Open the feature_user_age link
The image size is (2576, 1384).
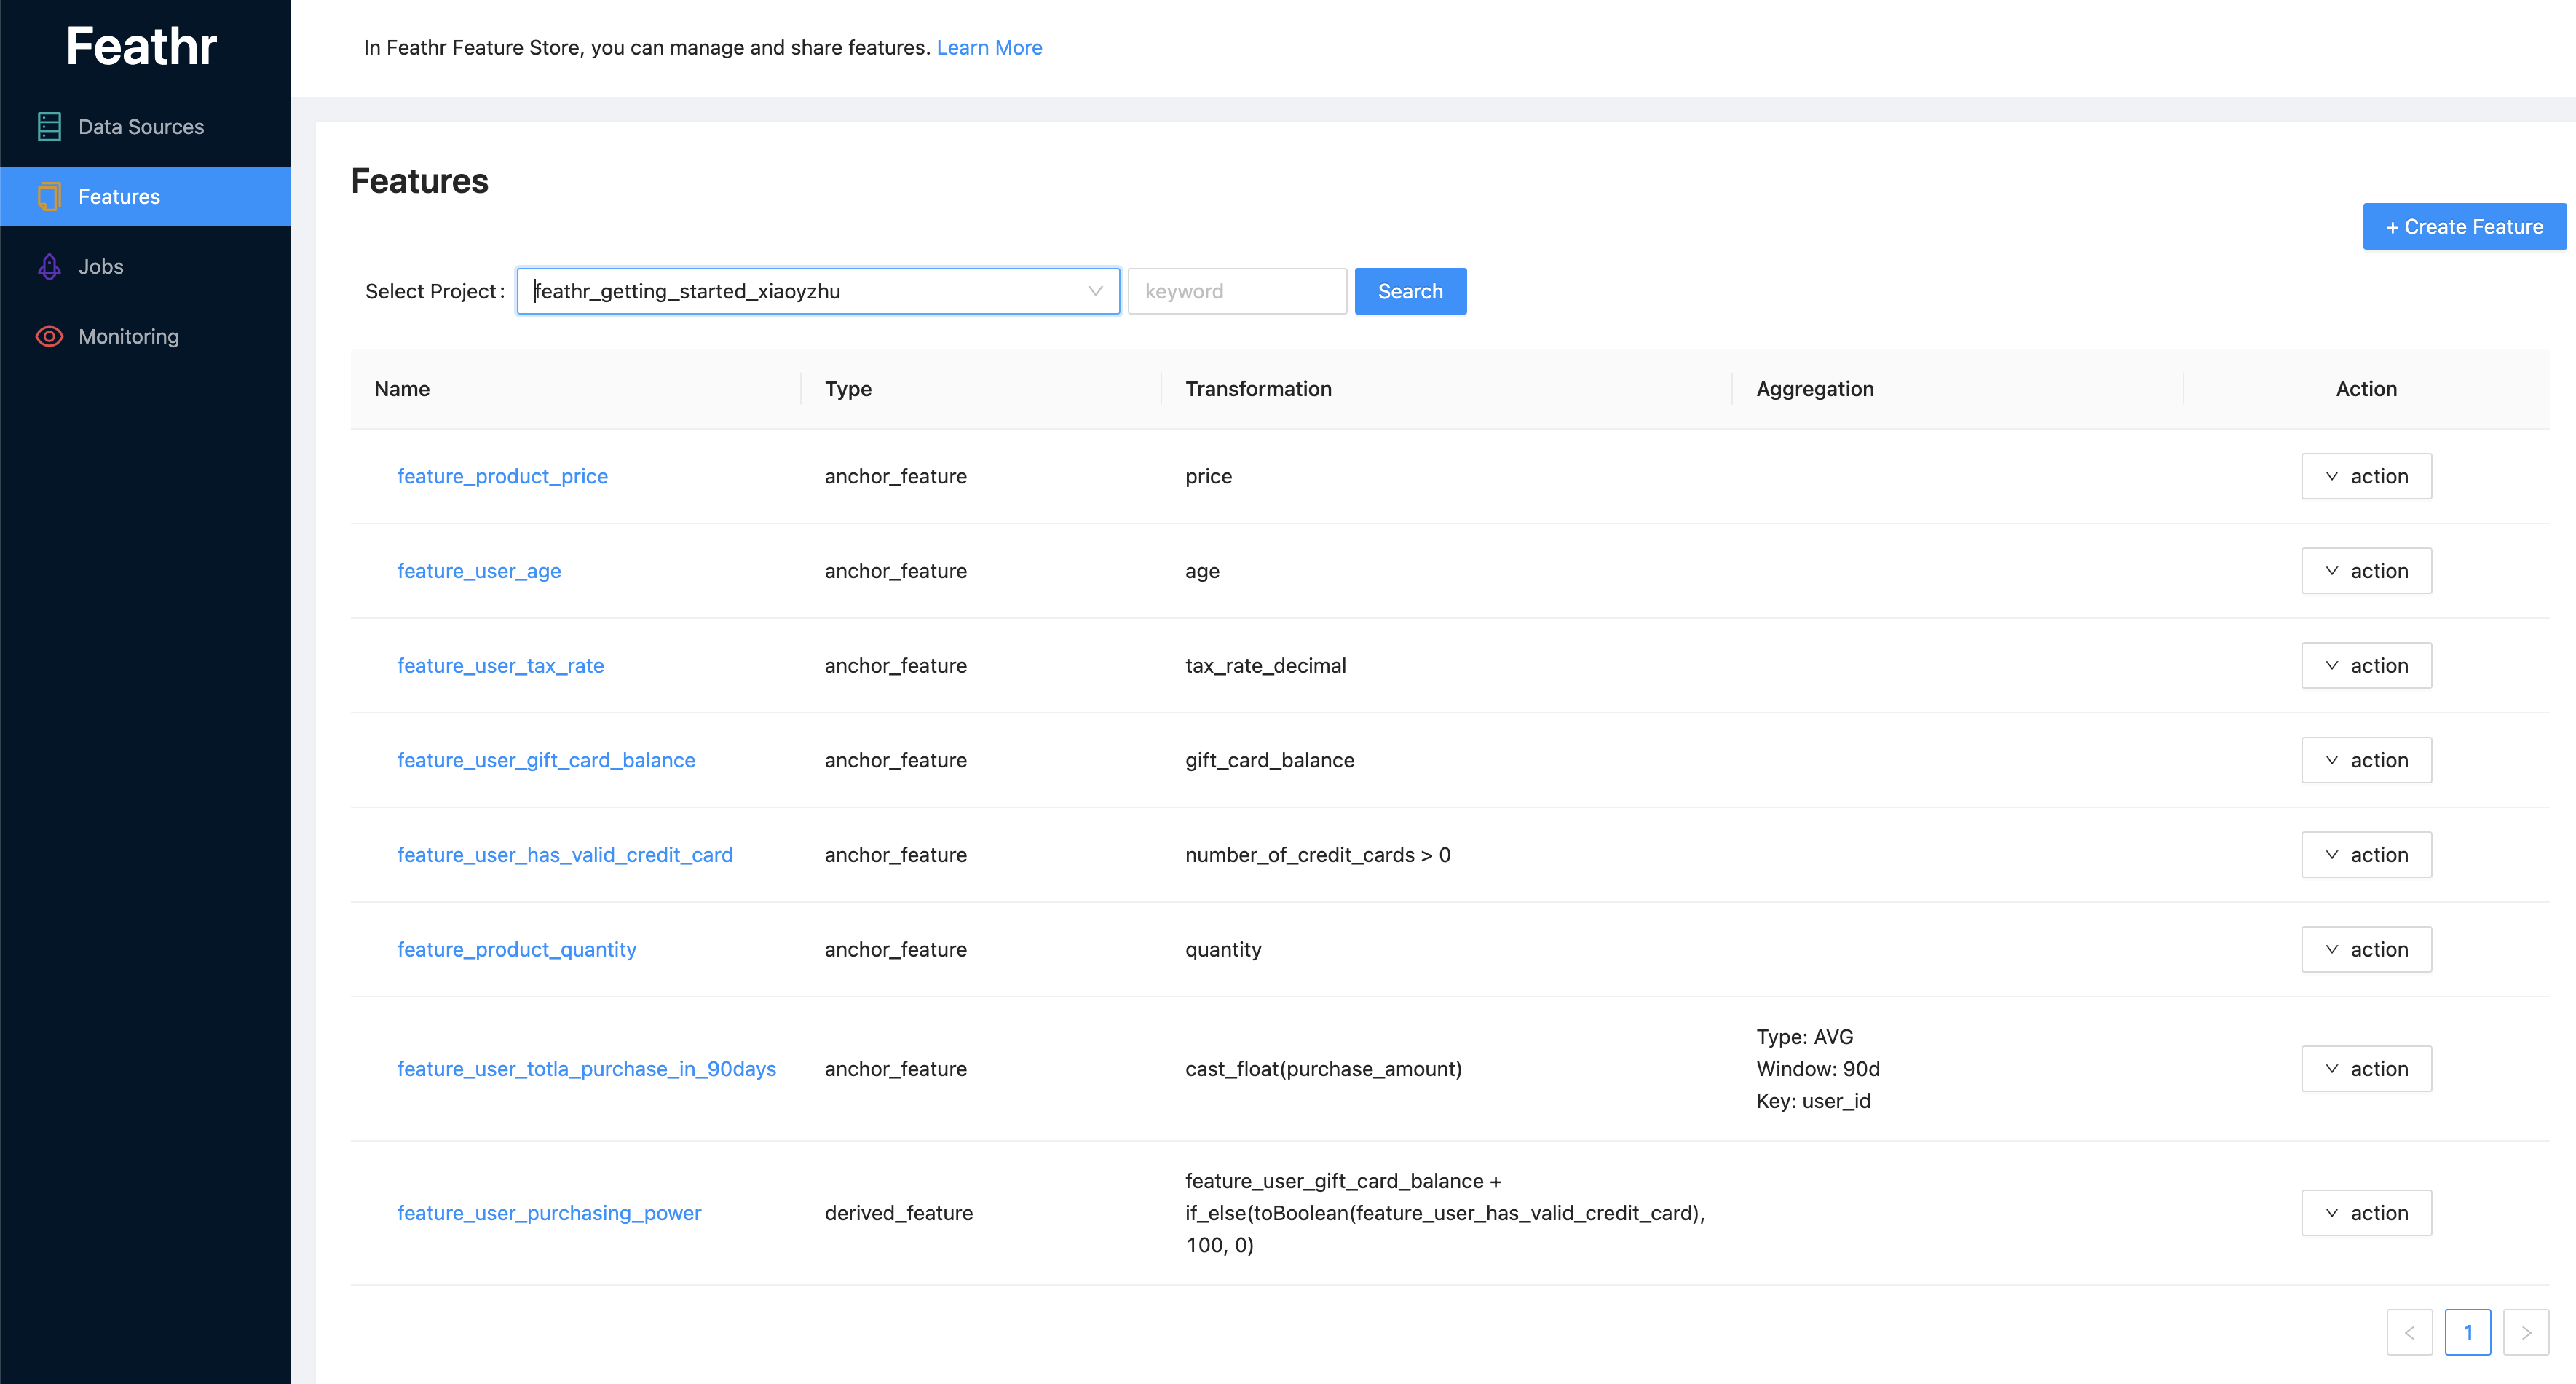pos(479,571)
